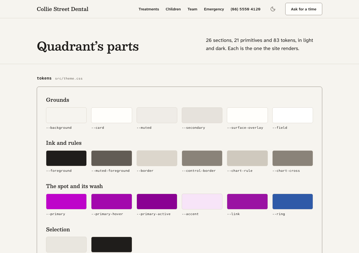Click the src/theme.css file path
359x253 pixels.
[69, 78]
